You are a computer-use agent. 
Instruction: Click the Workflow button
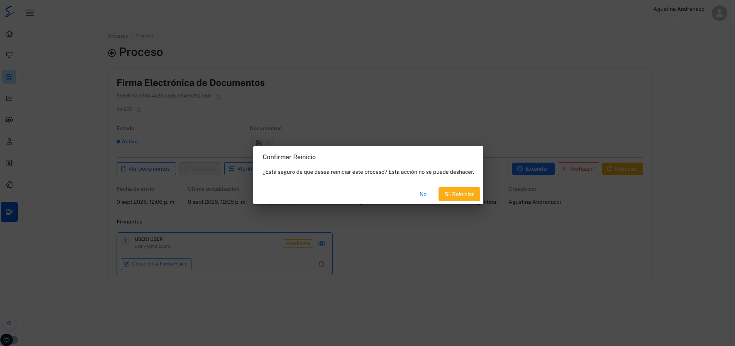tap(239, 169)
